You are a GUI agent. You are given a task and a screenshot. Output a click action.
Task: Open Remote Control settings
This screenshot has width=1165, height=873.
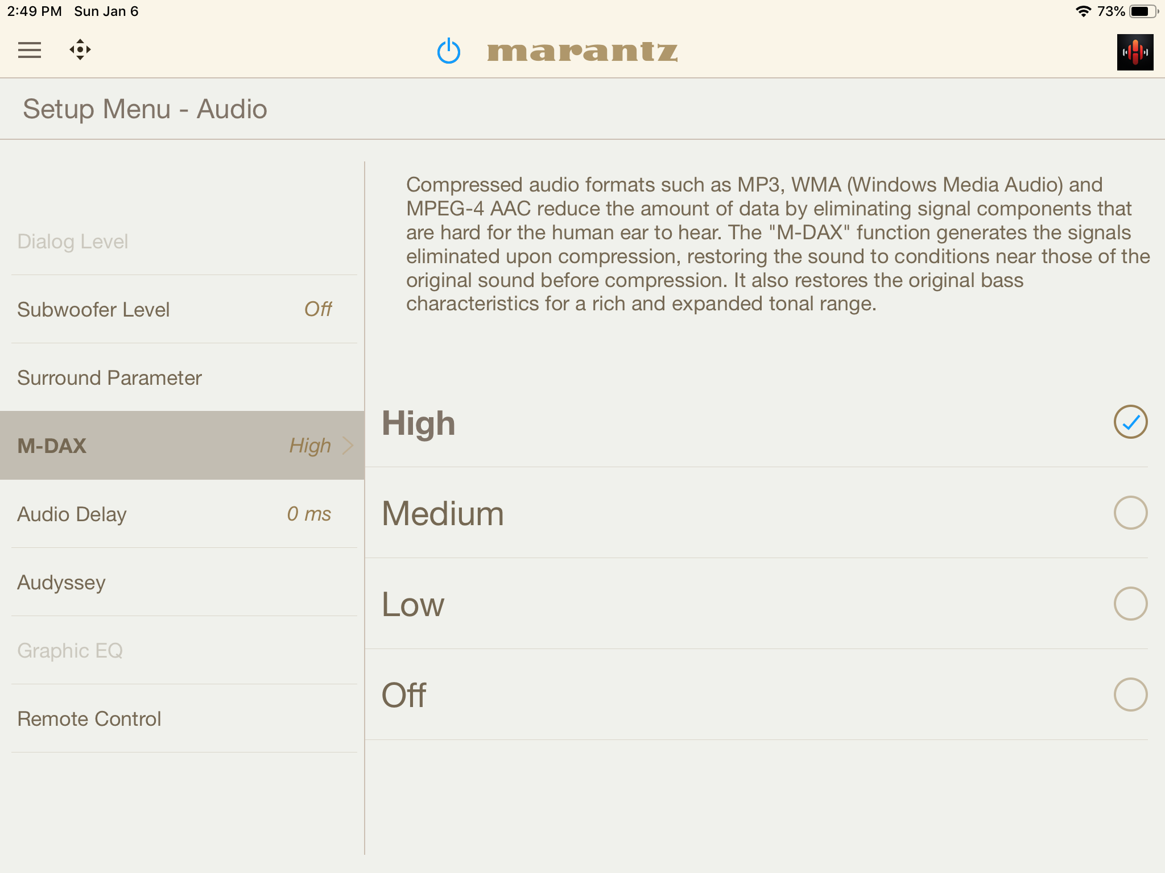(89, 719)
